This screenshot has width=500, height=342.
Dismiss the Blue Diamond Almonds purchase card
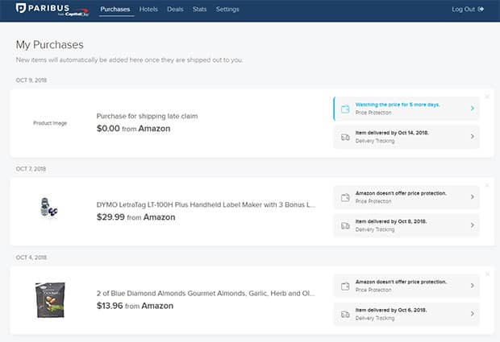[487, 274]
